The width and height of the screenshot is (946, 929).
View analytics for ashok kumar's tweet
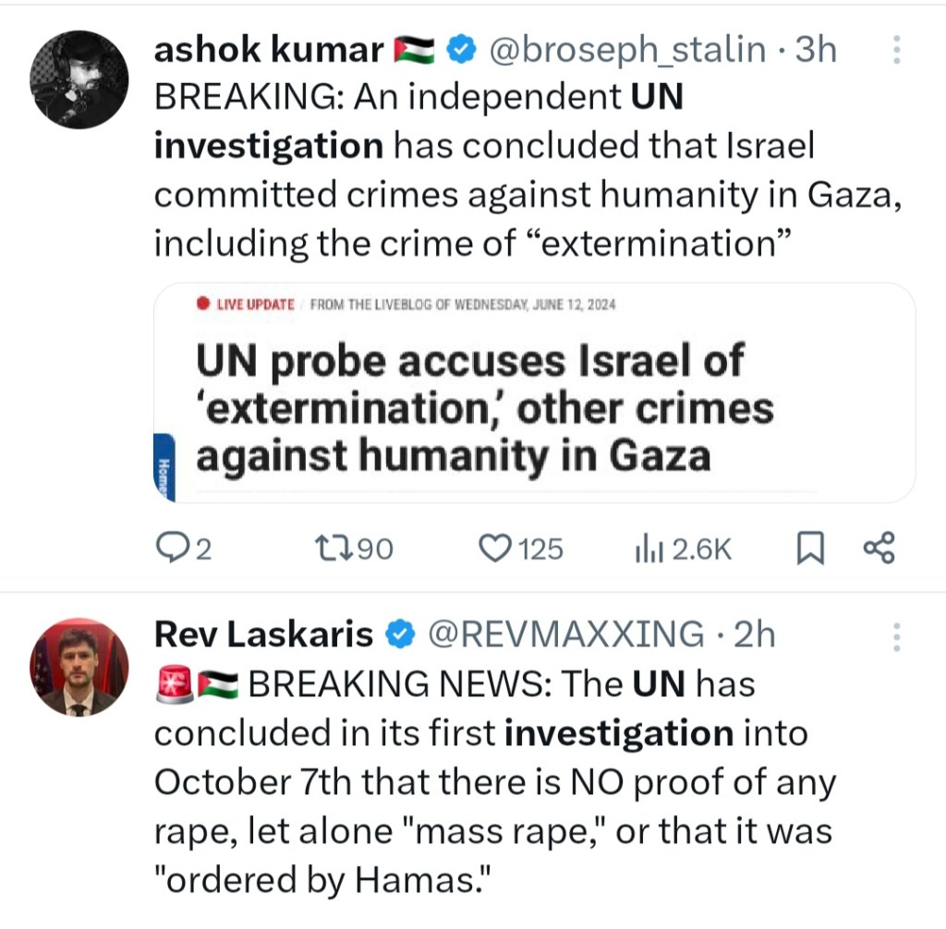click(645, 549)
